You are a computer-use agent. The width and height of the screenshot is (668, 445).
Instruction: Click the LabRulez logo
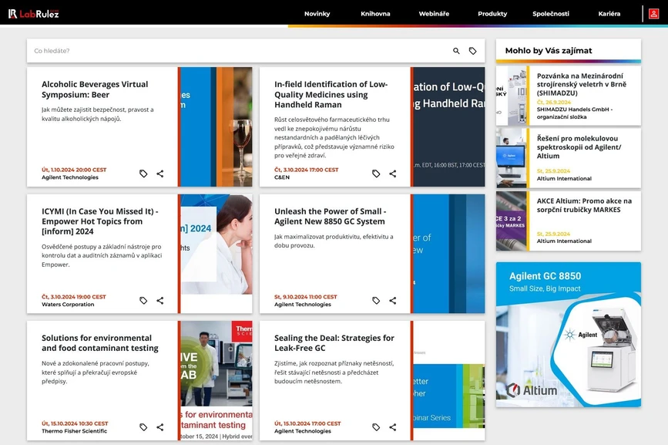(x=33, y=12)
